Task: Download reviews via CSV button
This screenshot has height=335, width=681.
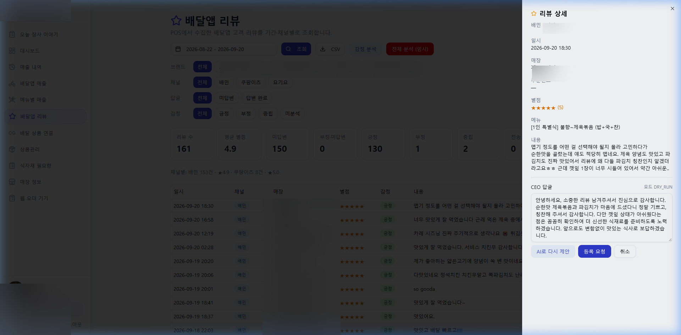Action: tap(330, 49)
